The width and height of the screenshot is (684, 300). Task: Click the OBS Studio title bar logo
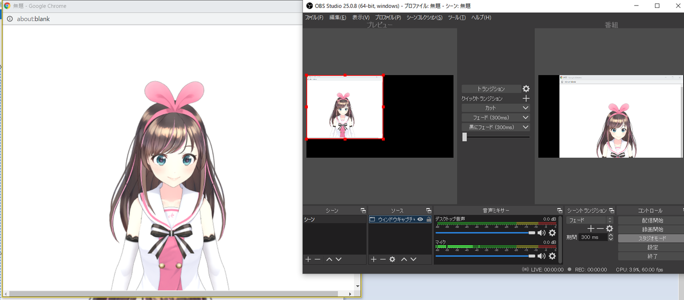(310, 6)
